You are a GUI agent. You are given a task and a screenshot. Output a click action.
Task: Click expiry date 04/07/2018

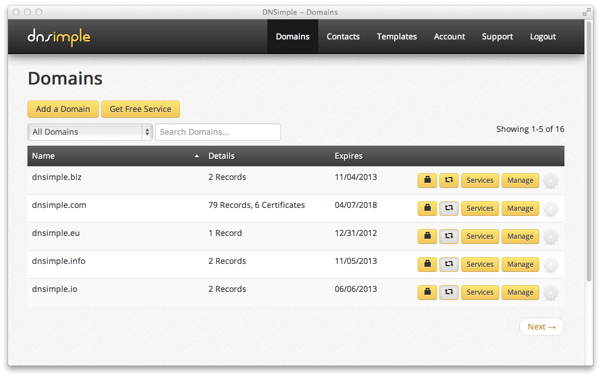click(356, 205)
